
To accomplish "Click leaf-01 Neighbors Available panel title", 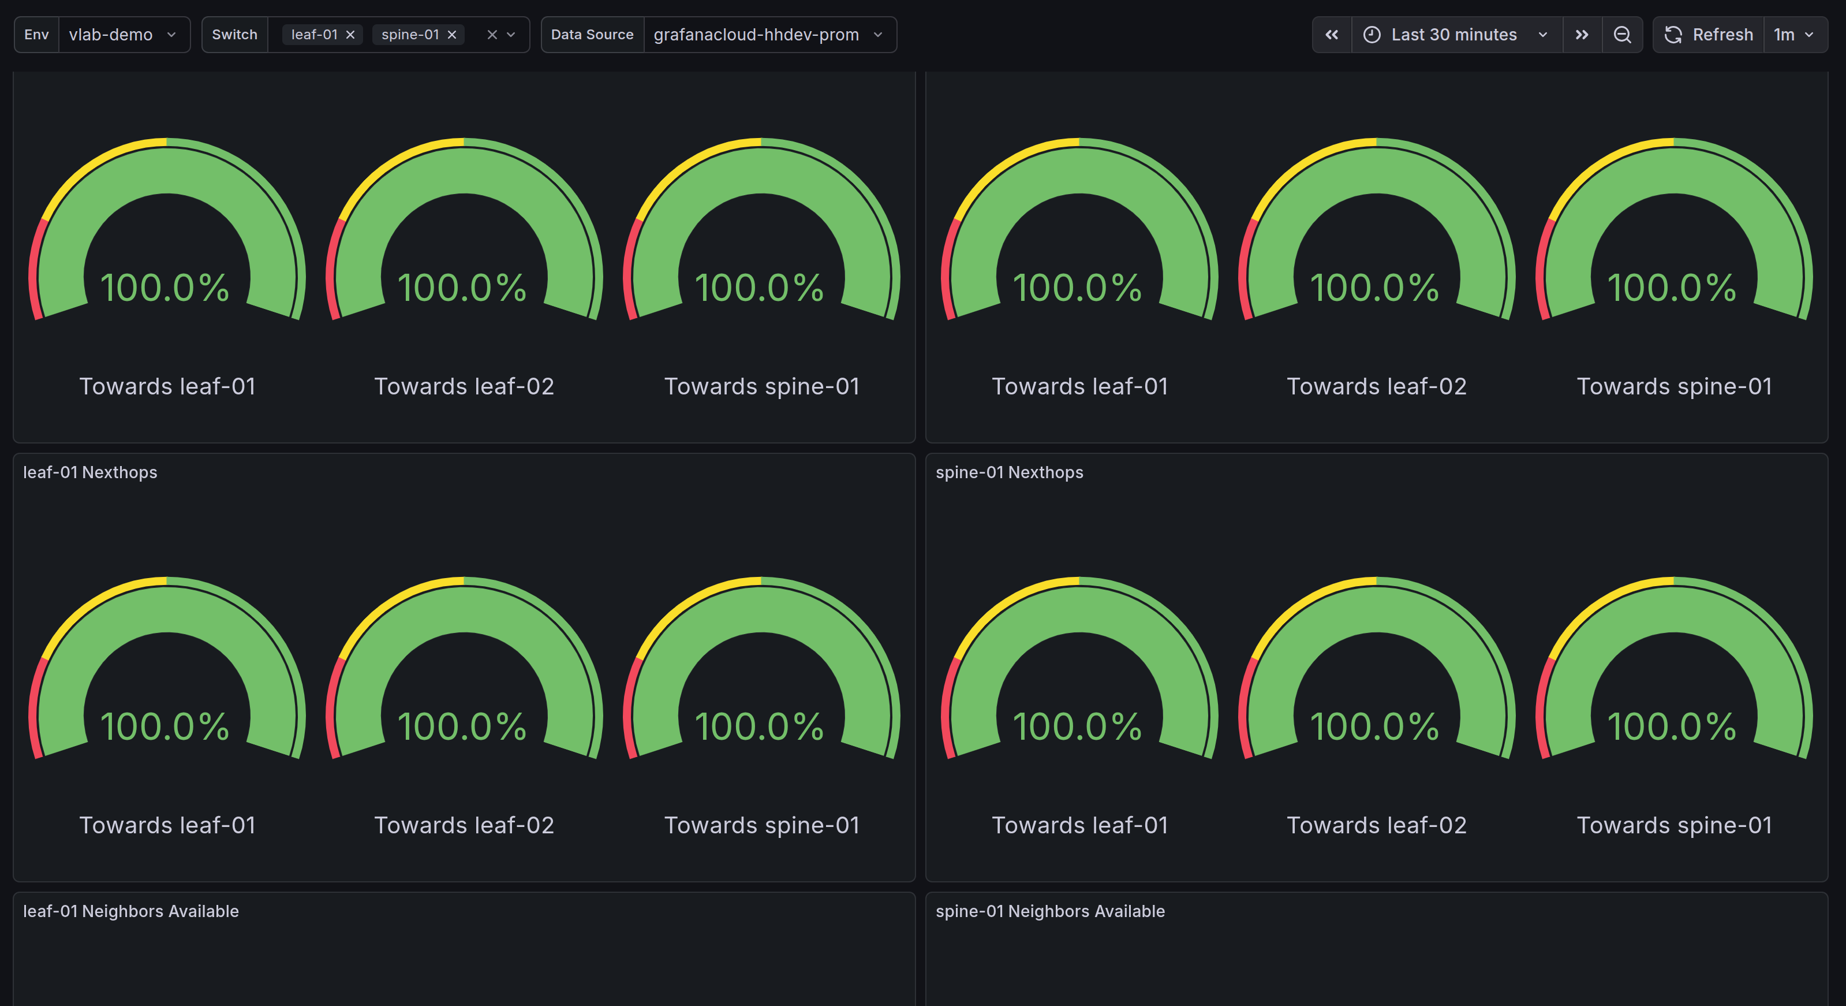I will [x=130, y=911].
